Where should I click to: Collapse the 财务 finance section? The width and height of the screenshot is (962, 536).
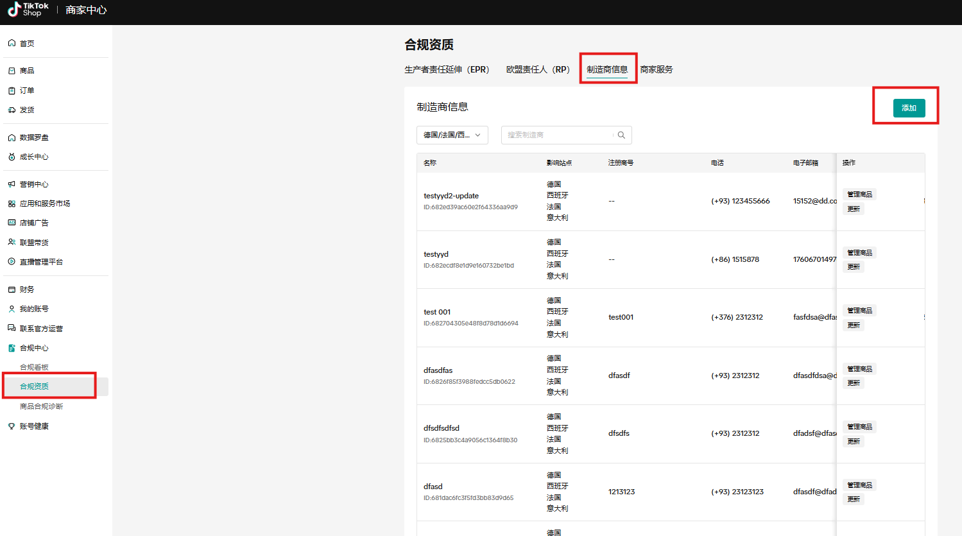(x=26, y=289)
